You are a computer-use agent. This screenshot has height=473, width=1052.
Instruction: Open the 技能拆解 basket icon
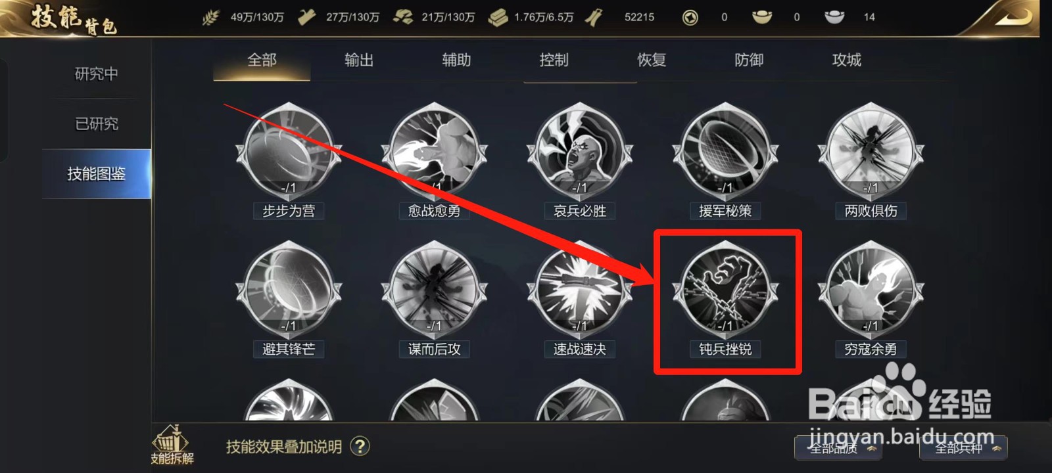coord(172,445)
